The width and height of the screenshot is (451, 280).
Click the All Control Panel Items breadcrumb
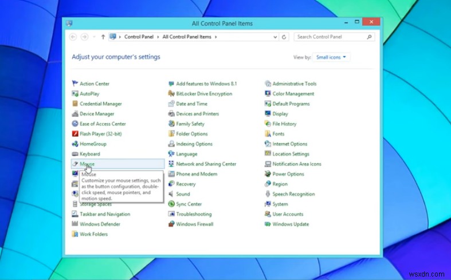(187, 37)
